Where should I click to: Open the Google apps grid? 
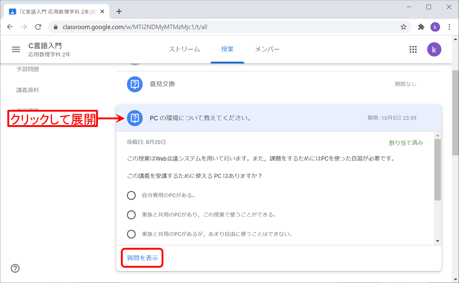(413, 49)
